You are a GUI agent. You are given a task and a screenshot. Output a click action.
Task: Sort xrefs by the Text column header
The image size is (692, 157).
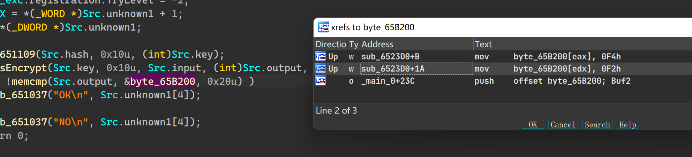coord(483,44)
